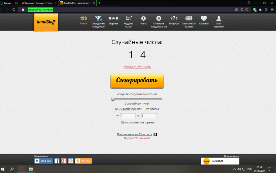Open the Пароли password generator
276x173 pixels.
[113, 19]
